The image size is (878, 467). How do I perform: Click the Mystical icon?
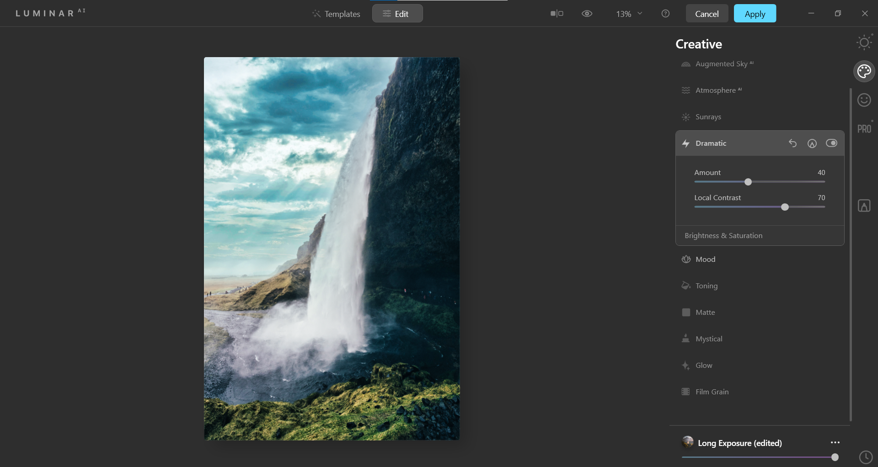(685, 339)
